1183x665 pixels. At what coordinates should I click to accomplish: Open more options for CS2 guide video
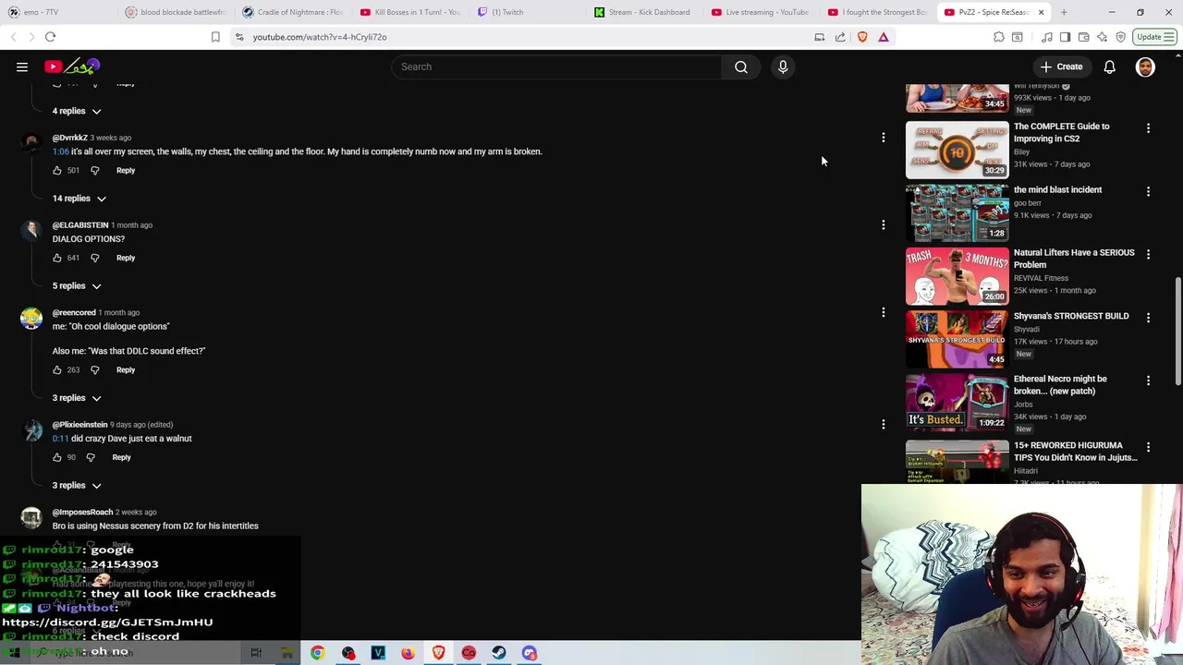pyautogui.click(x=1148, y=128)
